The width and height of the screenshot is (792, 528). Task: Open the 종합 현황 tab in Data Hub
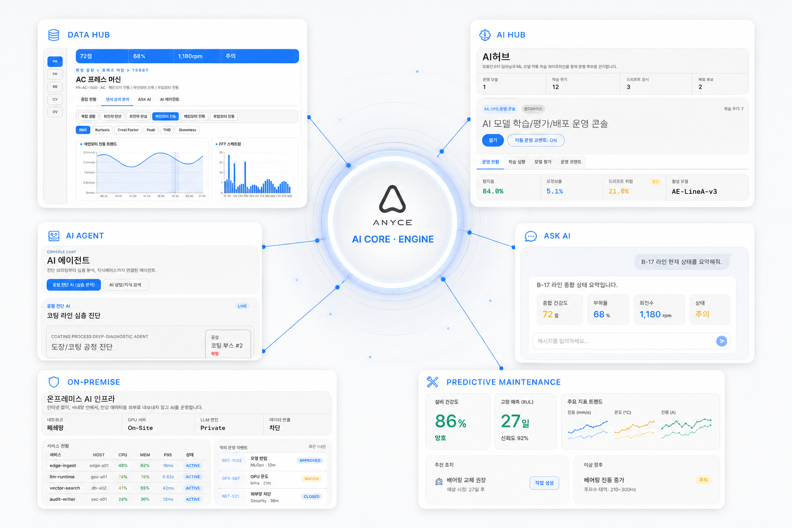[89, 100]
